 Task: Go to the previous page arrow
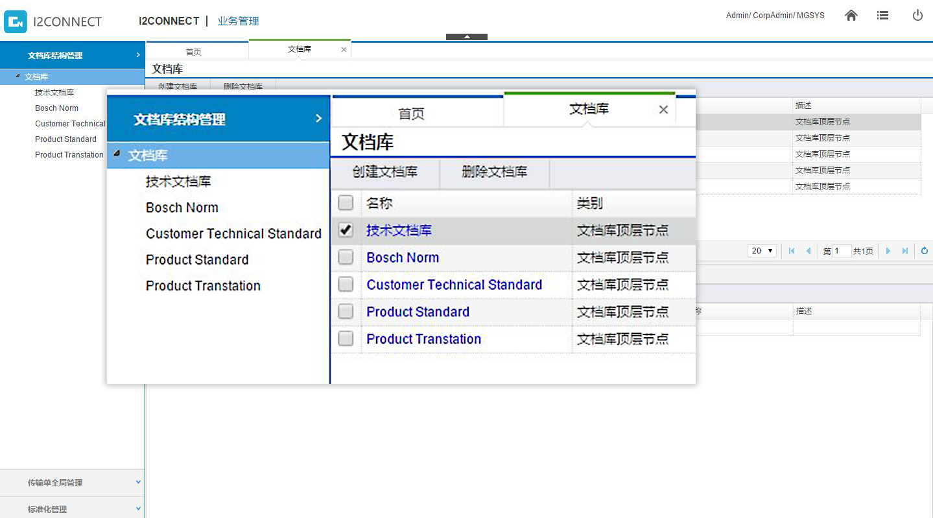(808, 251)
